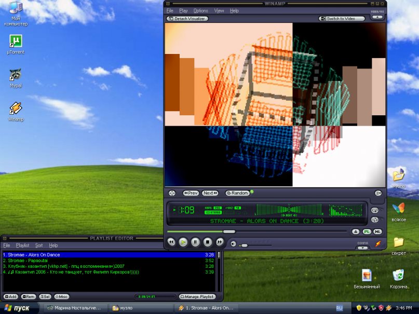The image size is (419, 314).
Task: Skip to the next track button
Action: click(x=220, y=242)
